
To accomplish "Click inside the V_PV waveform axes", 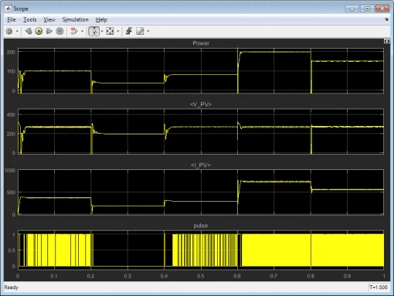I will tap(201, 131).
